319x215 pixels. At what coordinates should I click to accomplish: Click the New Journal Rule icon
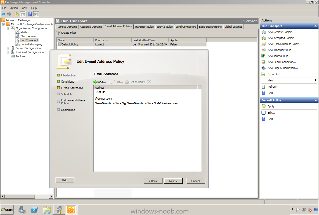[263, 56]
